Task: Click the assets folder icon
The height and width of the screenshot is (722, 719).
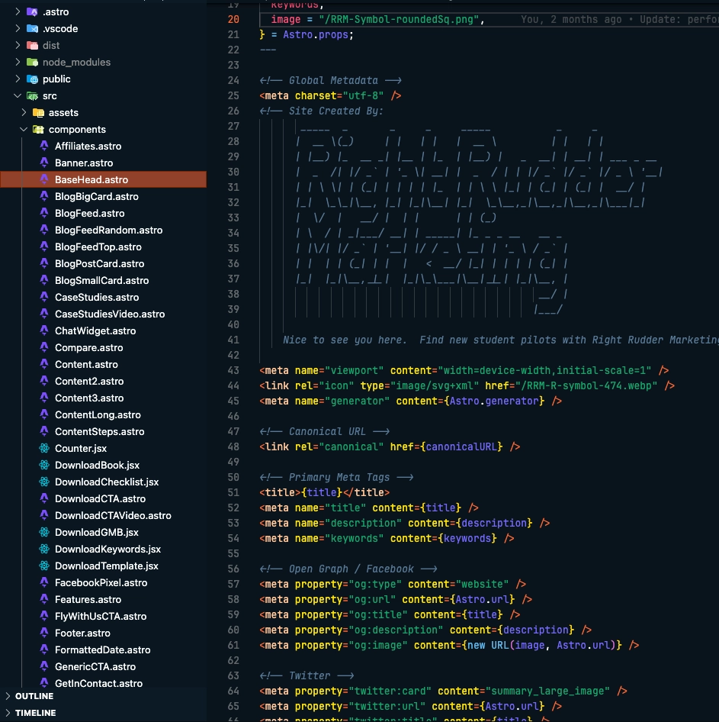Action: [x=38, y=112]
